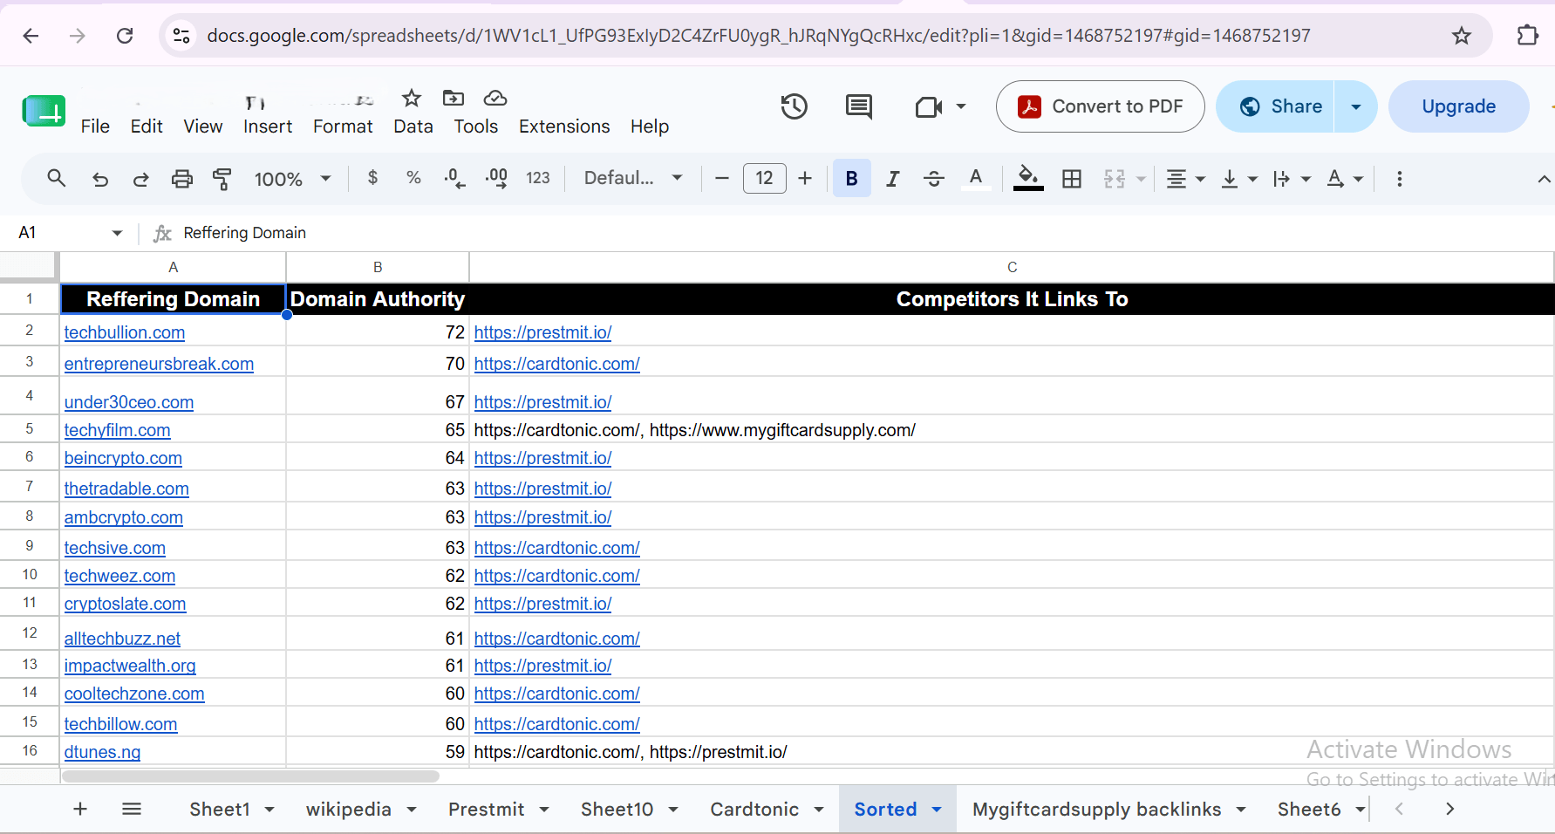Image resolution: width=1555 pixels, height=834 pixels.
Task: Toggle bold formatting
Action: click(852, 179)
